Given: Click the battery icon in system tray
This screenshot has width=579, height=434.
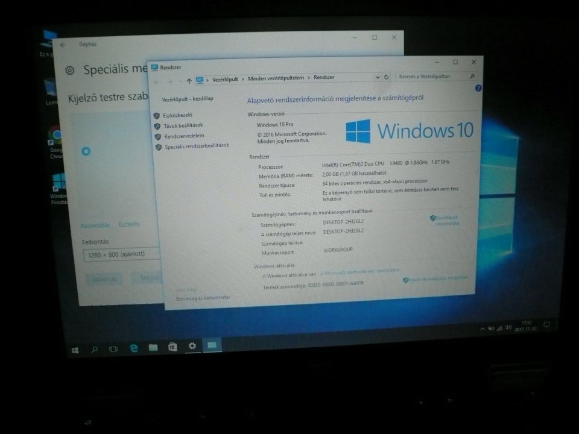Looking at the screenshot, I should coord(491,328).
